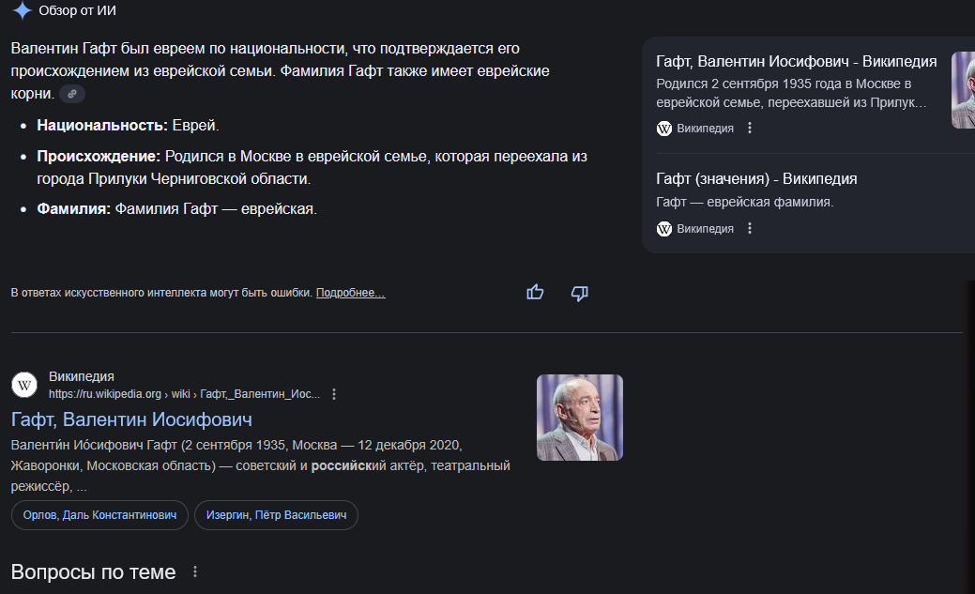Screen dimensions: 975x594
Task: Click the AI overview sparkle icon
Action: pyautogui.click(x=23, y=10)
